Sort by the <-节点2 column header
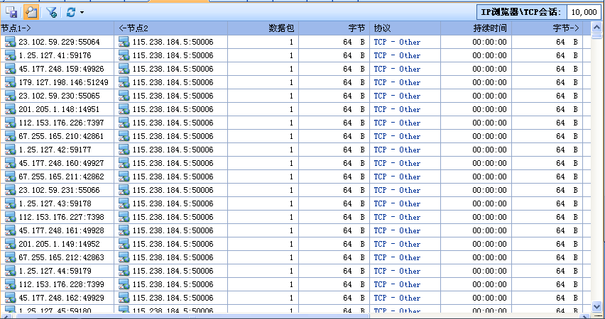 (x=170, y=28)
